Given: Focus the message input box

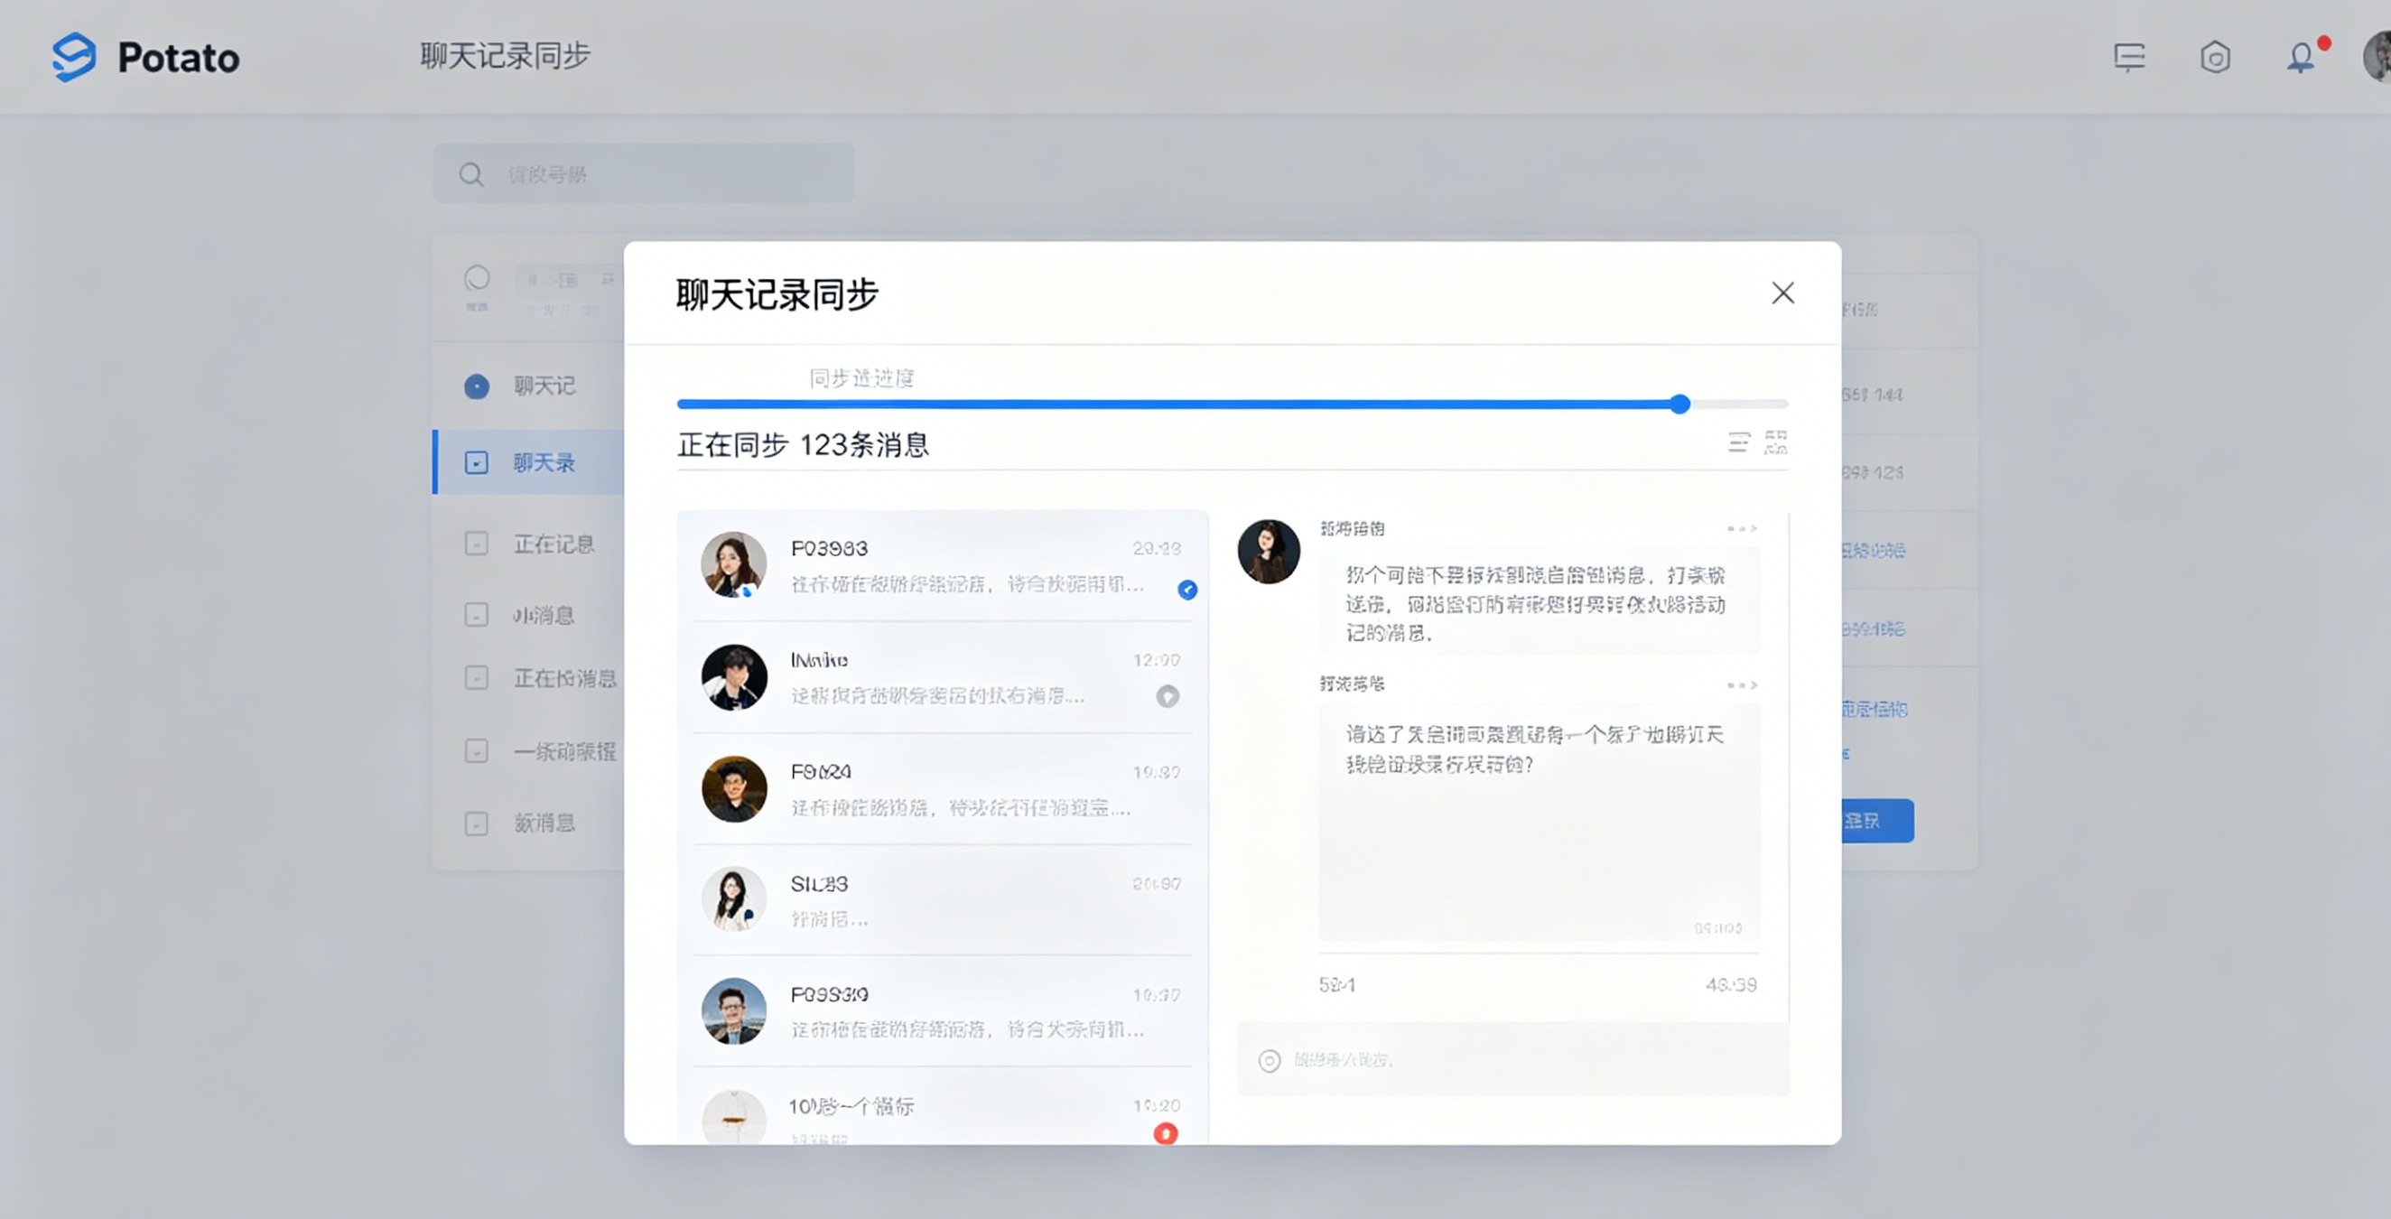Looking at the screenshot, I should (1513, 1059).
